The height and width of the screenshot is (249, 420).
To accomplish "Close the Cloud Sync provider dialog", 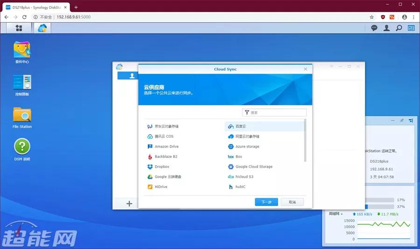I will [305, 69].
